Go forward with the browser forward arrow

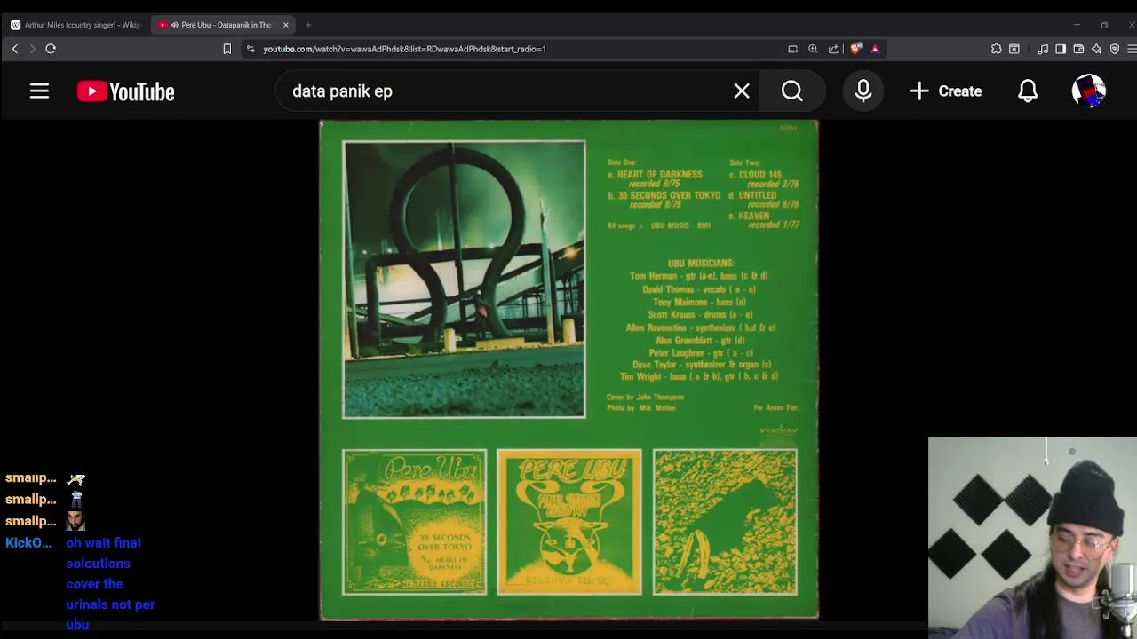(x=32, y=49)
